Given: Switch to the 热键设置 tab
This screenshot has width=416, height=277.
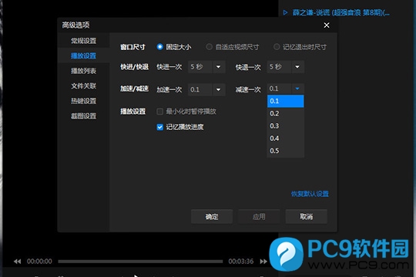Looking at the screenshot, I should pos(83,101).
